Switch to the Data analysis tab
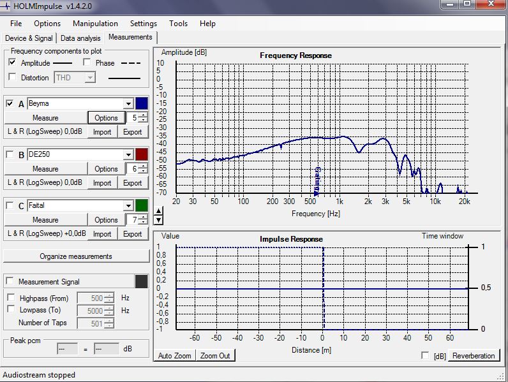508x382 pixels. 80,38
